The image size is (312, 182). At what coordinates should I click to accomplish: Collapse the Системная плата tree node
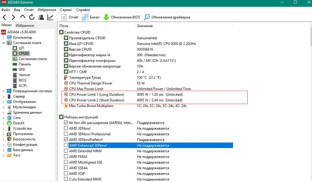click(x=3, y=43)
